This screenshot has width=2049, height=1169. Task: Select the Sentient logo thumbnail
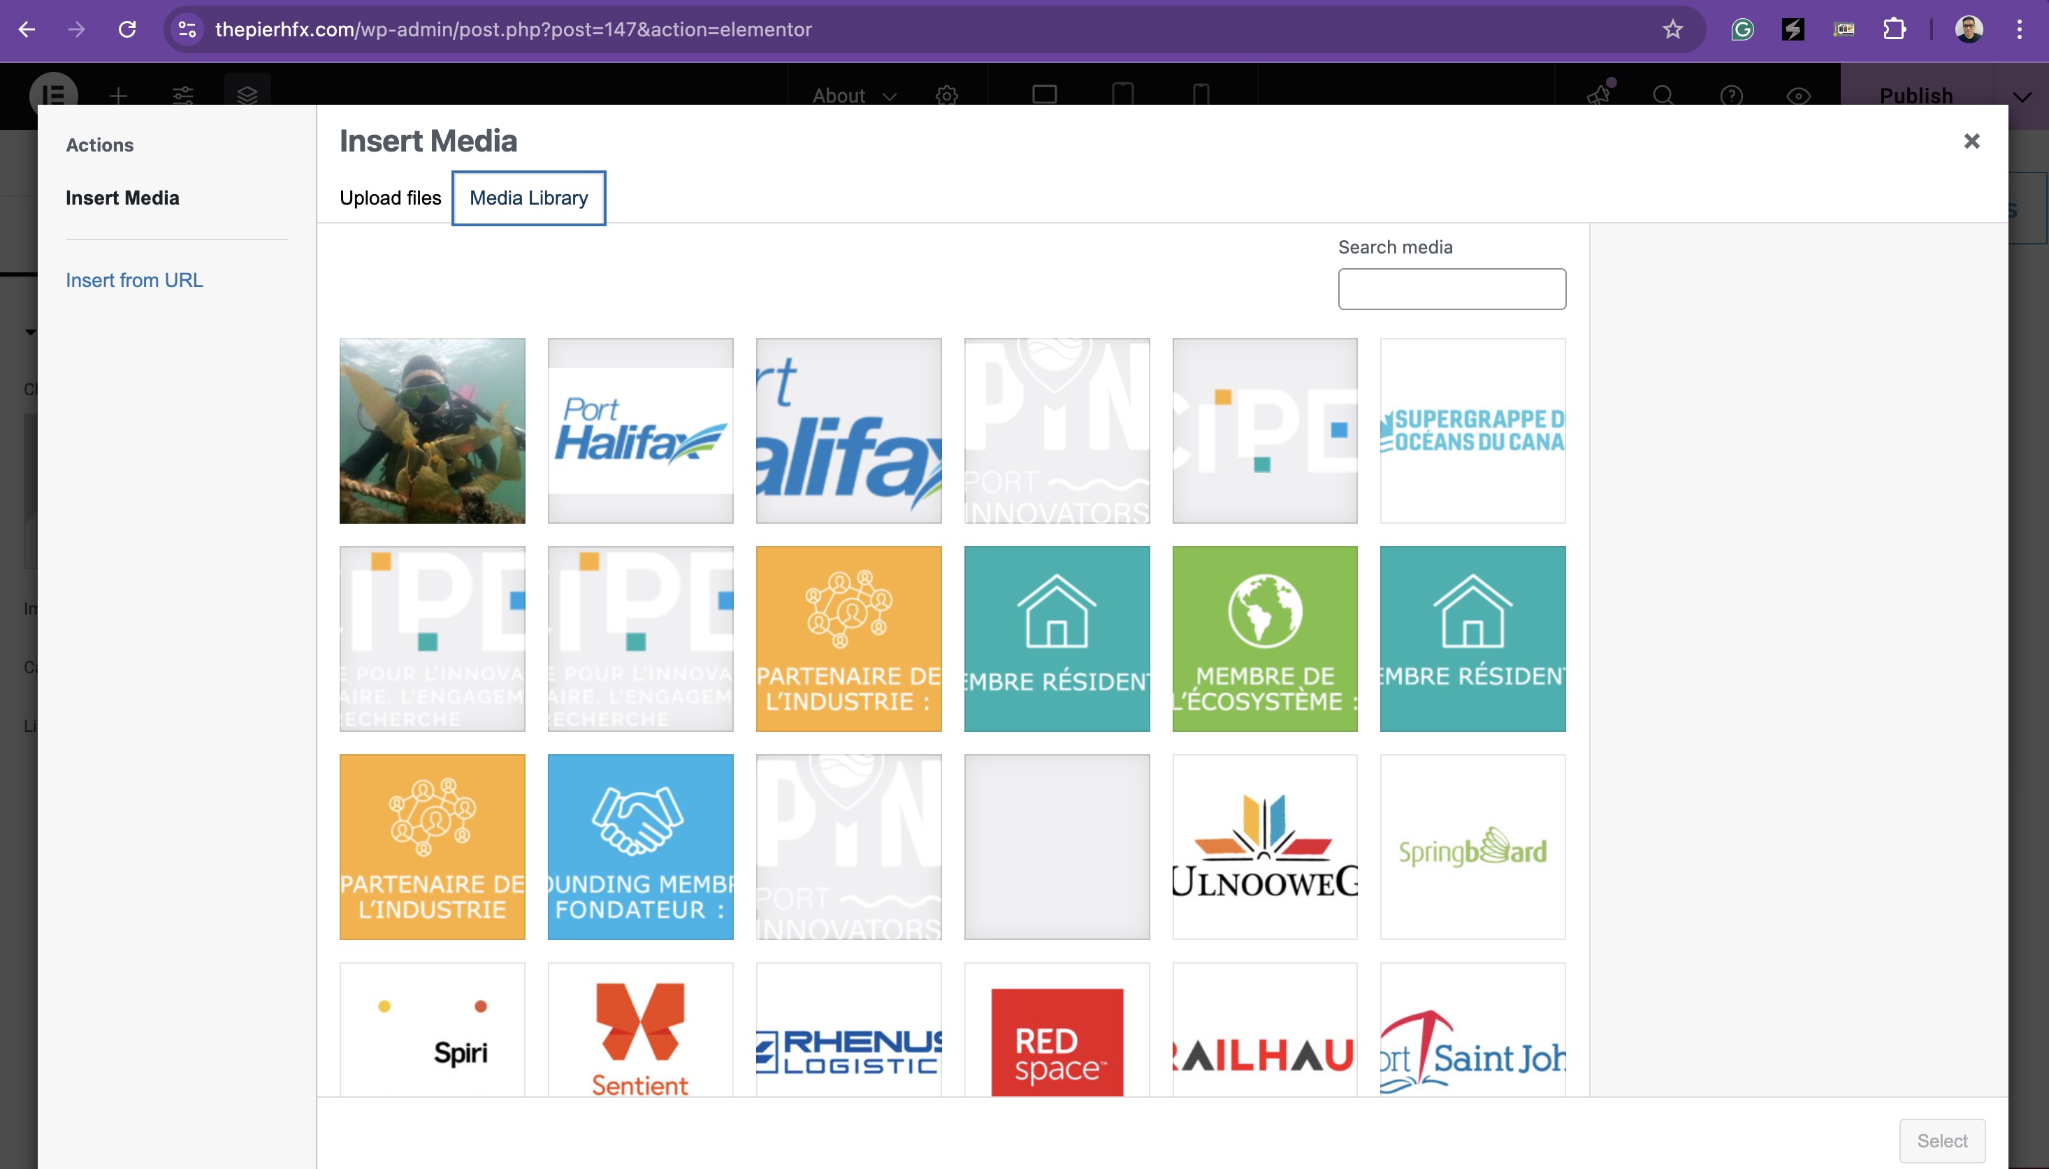640,1029
